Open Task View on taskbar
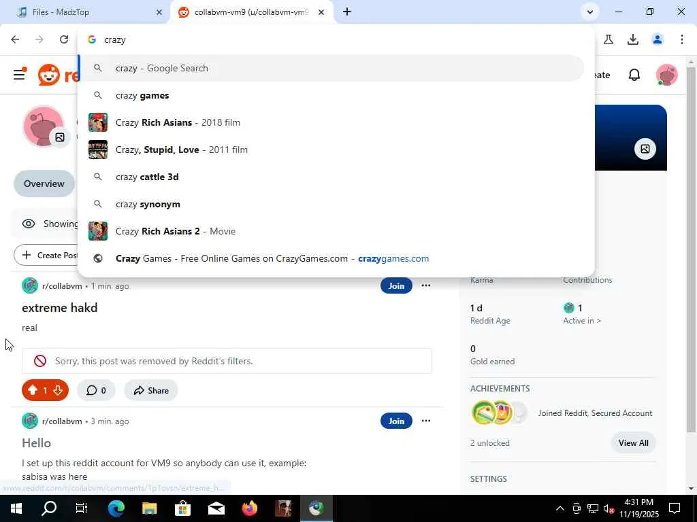Viewport: 697px width, 522px height. pyautogui.click(x=82, y=508)
